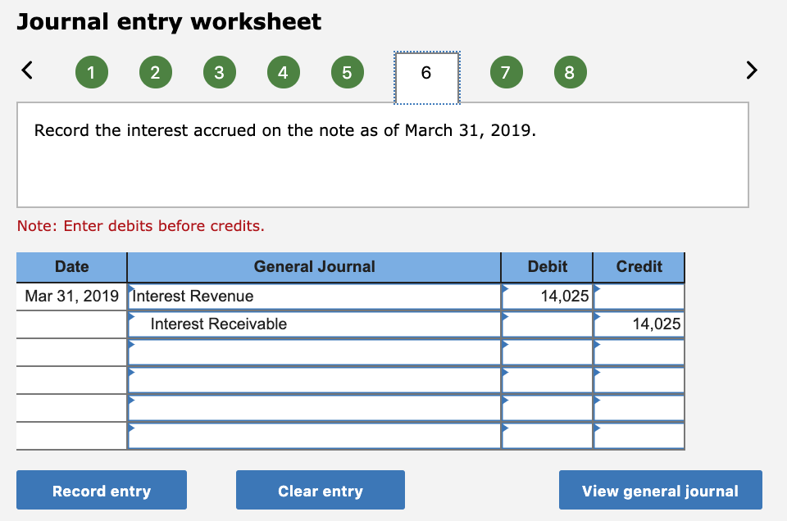Screen dimensions: 787x521
Task: Click the Mar 31, 2019 date cell
Action: (x=71, y=296)
